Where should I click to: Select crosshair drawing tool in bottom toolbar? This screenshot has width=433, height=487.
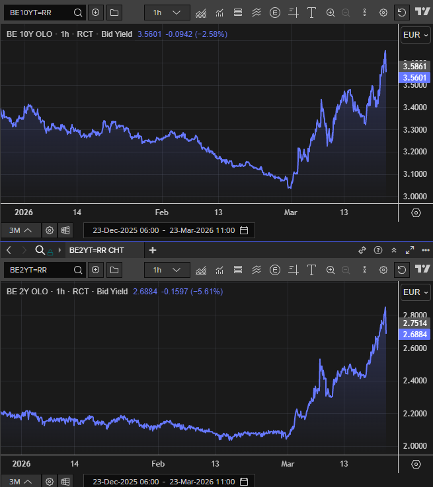[x=294, y=270]
